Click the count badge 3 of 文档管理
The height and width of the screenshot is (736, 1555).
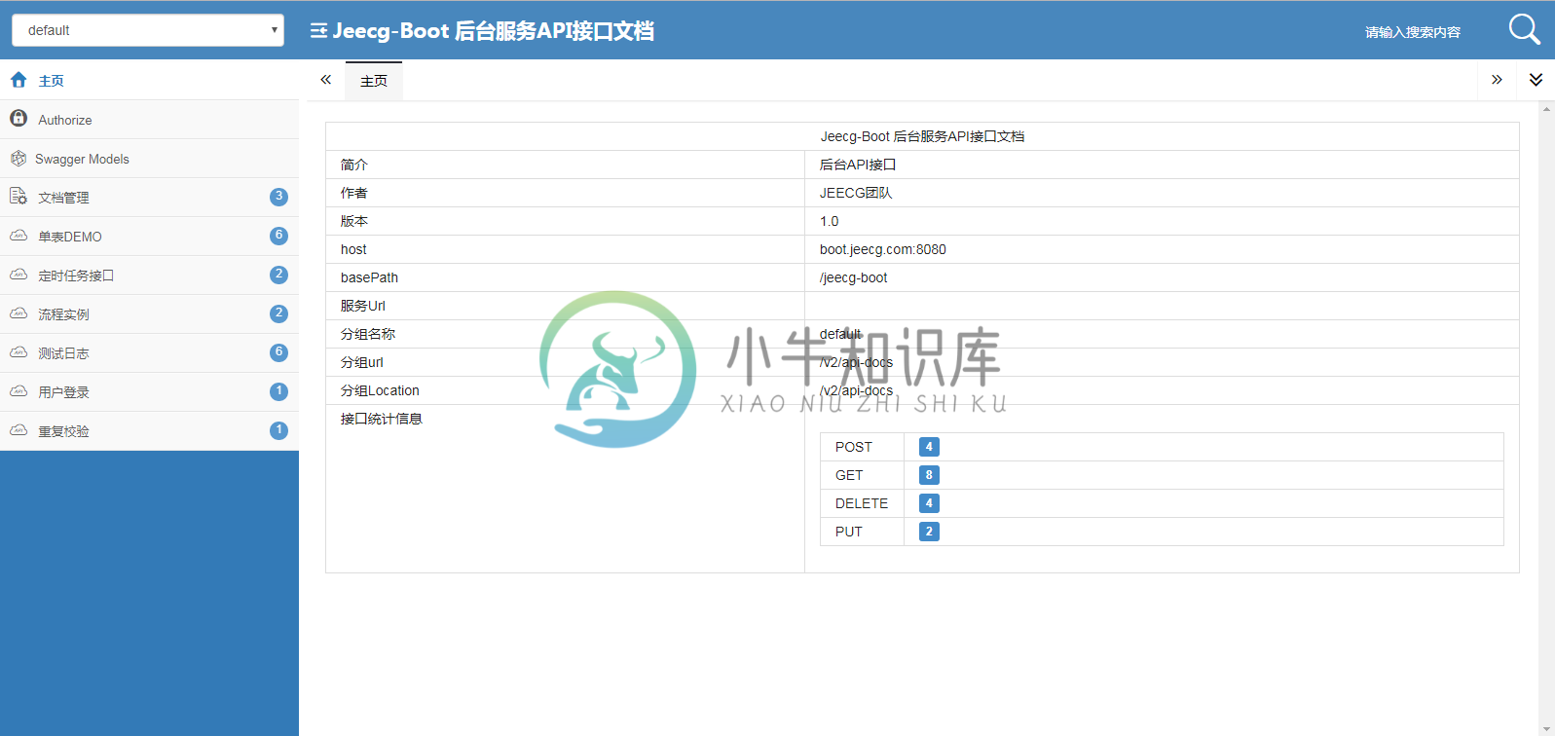(278, 197)
